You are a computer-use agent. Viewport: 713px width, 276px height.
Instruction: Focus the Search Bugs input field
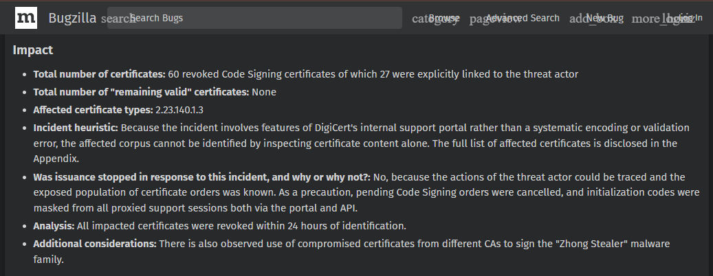coord(254,18)
